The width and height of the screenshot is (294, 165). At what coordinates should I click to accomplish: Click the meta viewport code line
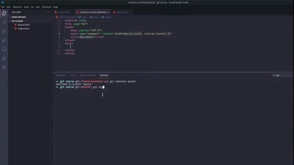point(121,33)
